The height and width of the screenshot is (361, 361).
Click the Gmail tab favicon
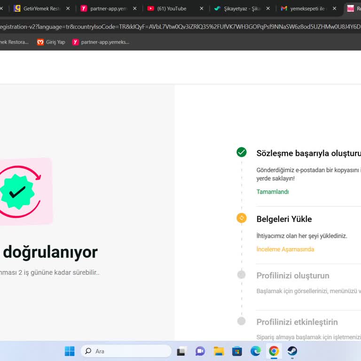click(x=284, y=8)
